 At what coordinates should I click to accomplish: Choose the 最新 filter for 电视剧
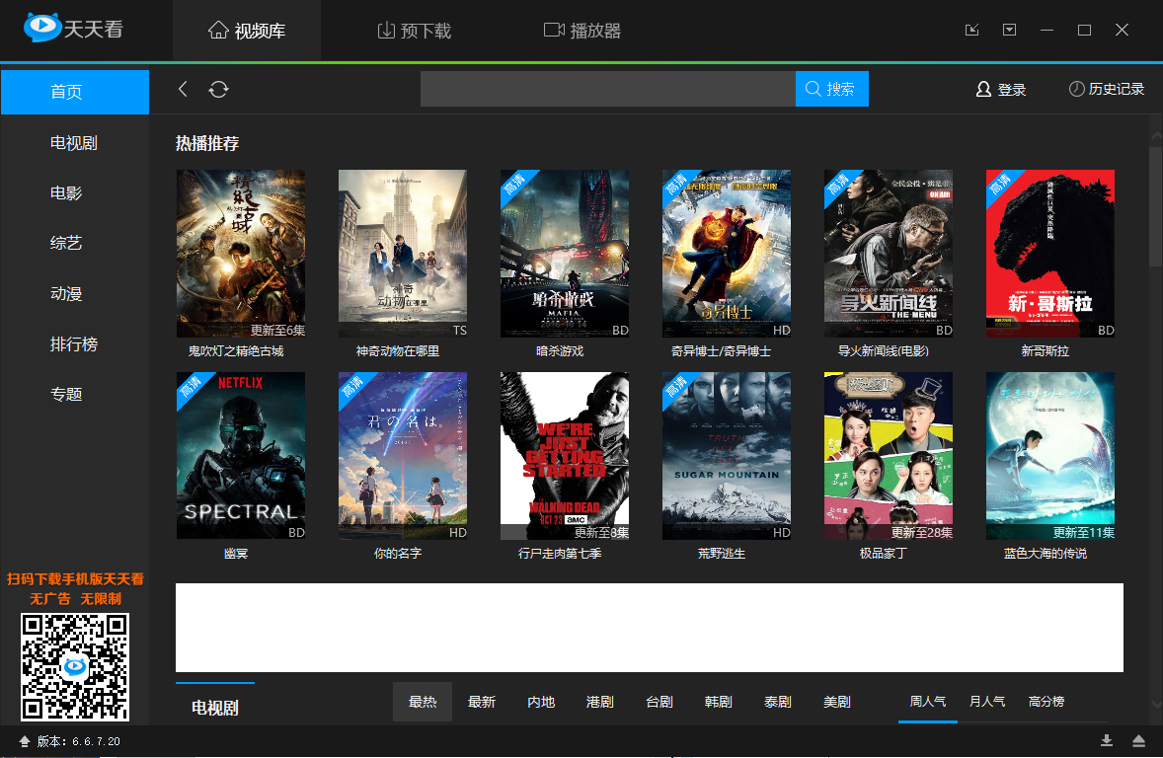[482, 702]
